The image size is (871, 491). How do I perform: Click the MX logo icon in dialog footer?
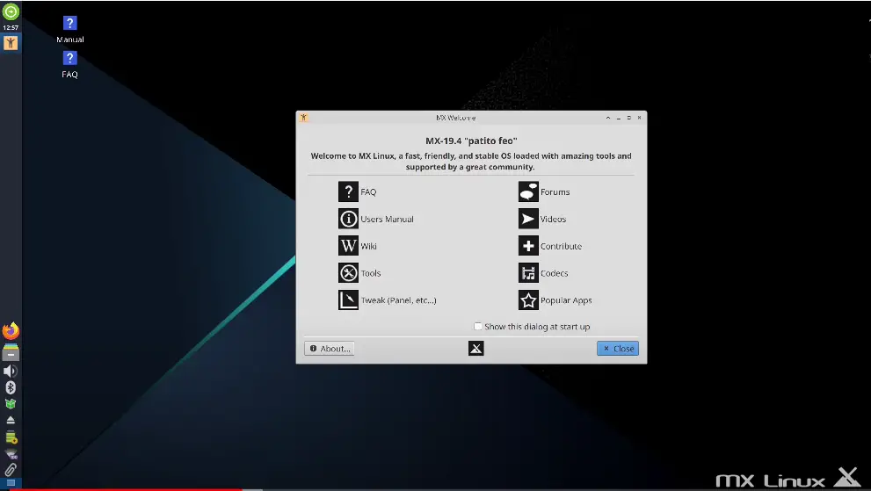click(476, 348)
